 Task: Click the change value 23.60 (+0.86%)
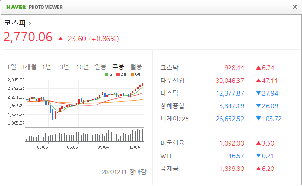93,39
